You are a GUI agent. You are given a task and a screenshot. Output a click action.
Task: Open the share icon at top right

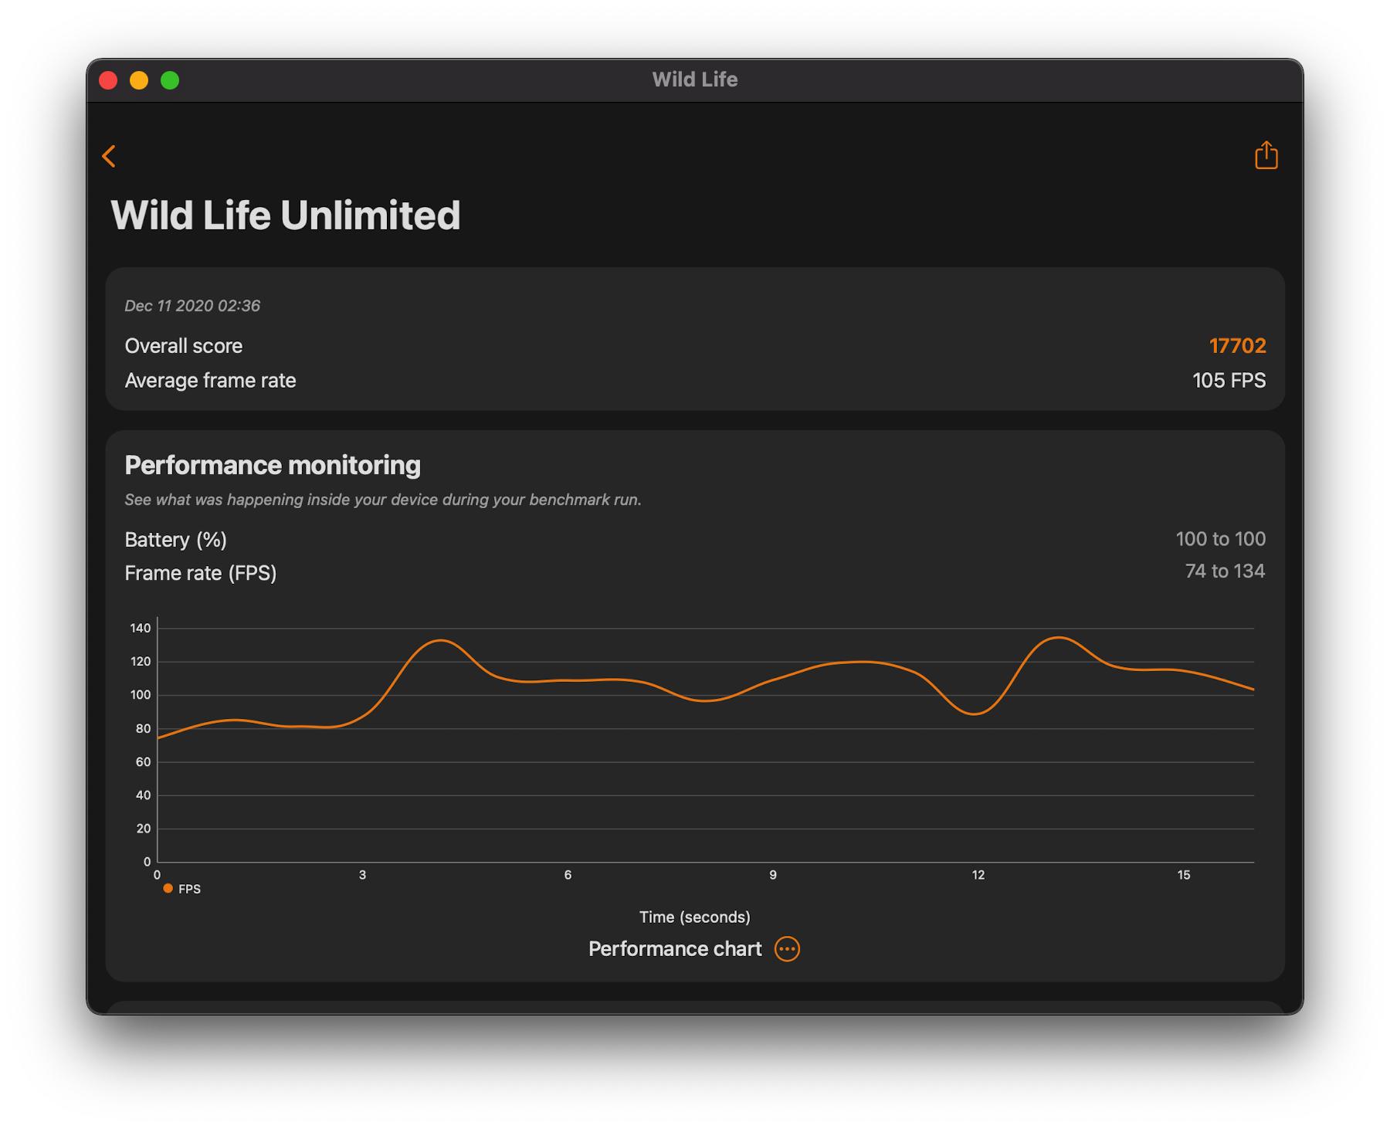point(1266,155)
